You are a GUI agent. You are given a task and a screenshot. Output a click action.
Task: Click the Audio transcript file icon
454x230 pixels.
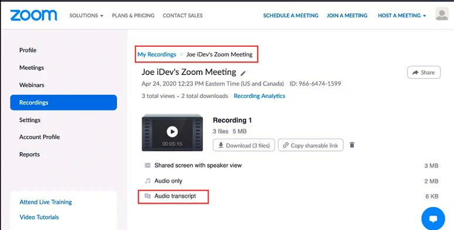148,196
